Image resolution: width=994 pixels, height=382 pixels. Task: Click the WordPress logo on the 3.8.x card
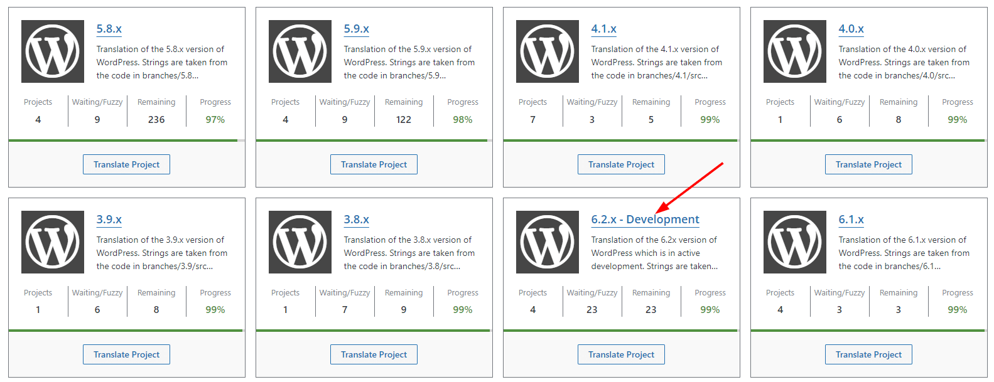300,242
